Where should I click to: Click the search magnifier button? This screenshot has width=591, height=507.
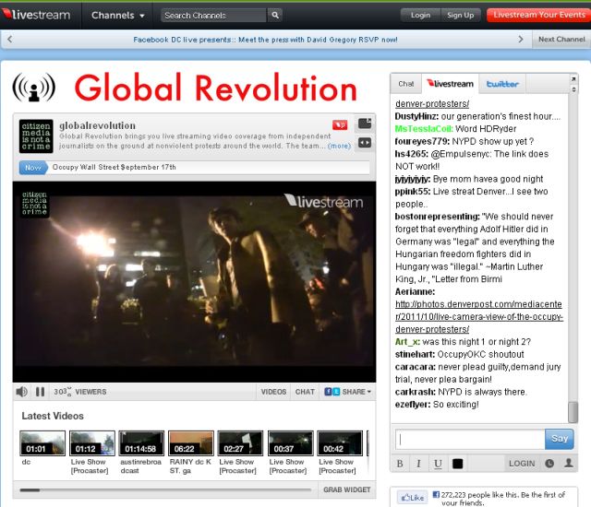(x=275, y=16)
